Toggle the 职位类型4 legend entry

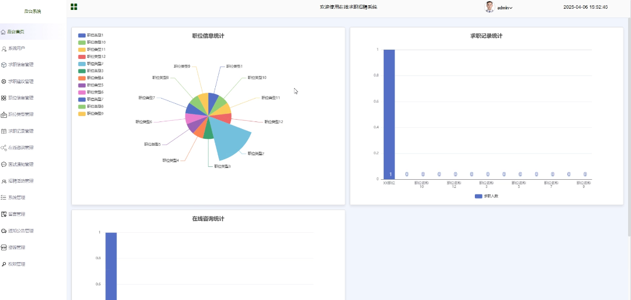click(x=91, y=78)
